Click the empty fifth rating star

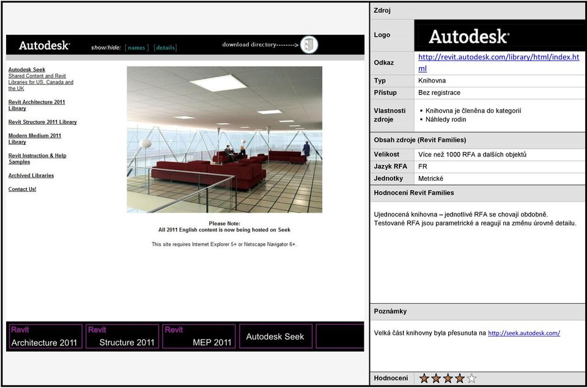point(471,378)
